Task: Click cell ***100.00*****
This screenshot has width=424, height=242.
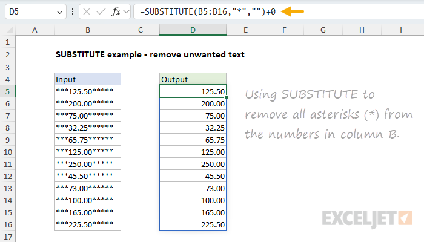Action: pyautogui.click(x=88, y=200)
